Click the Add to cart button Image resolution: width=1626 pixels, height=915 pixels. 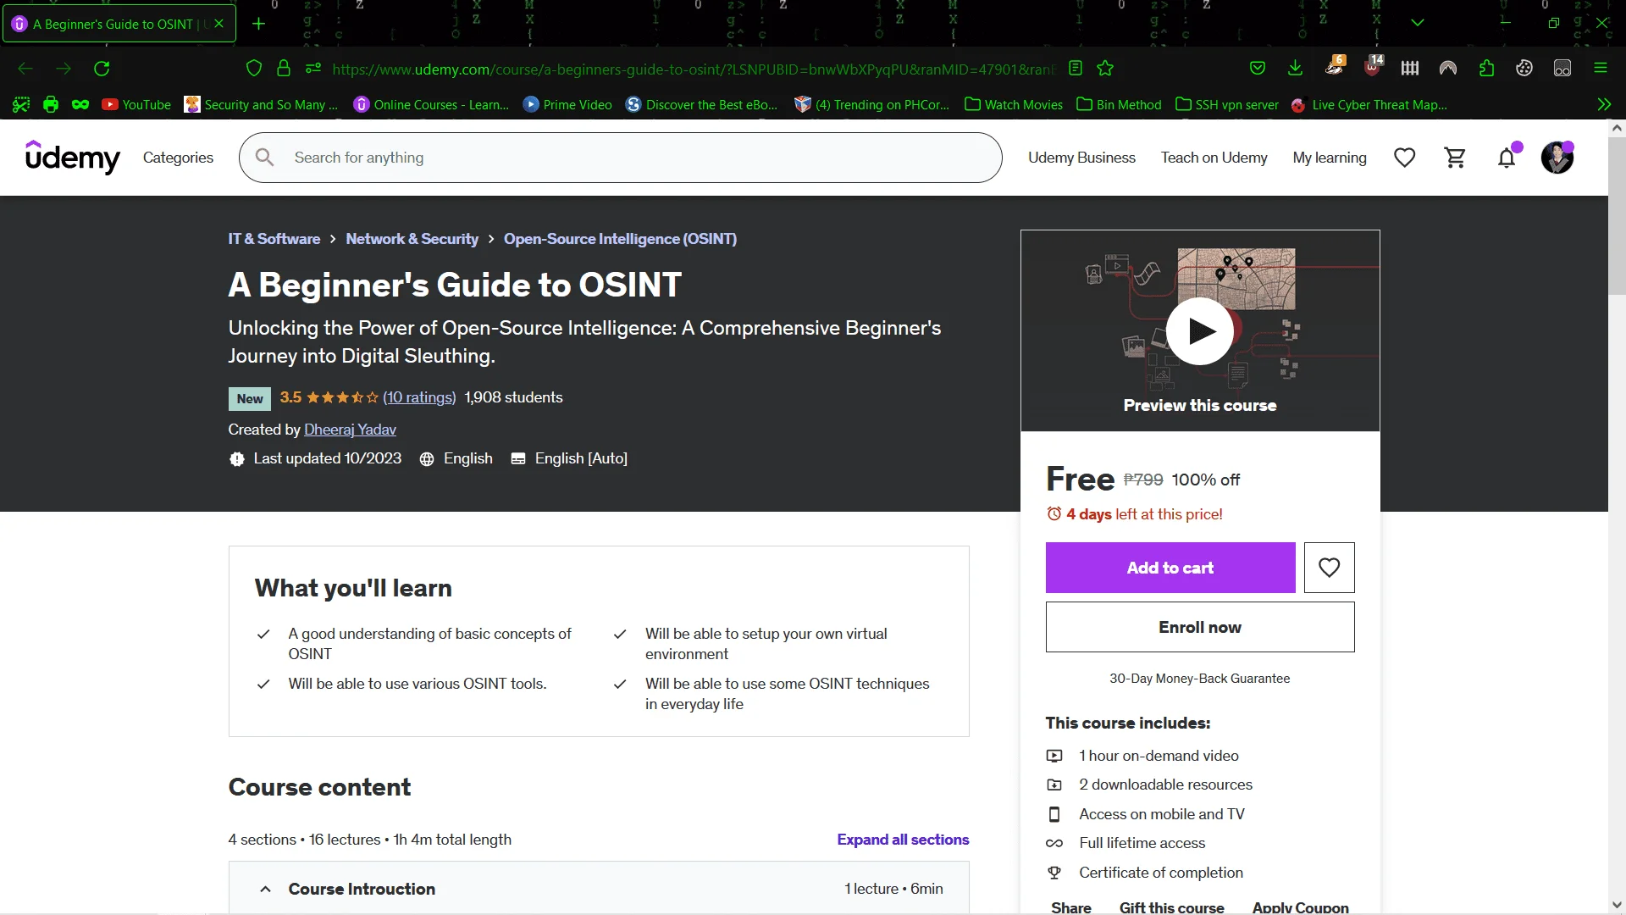pyautogui.click(x=1170, y=568)
